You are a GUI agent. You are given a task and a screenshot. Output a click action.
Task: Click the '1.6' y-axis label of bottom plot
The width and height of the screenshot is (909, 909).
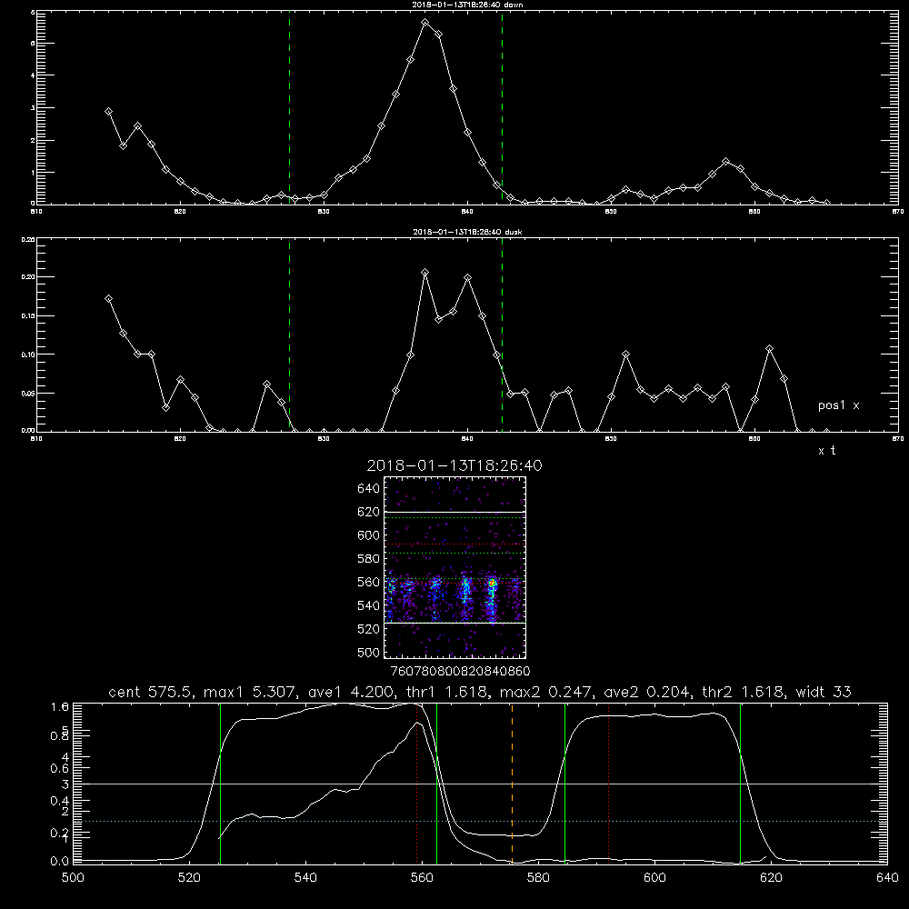60,707
